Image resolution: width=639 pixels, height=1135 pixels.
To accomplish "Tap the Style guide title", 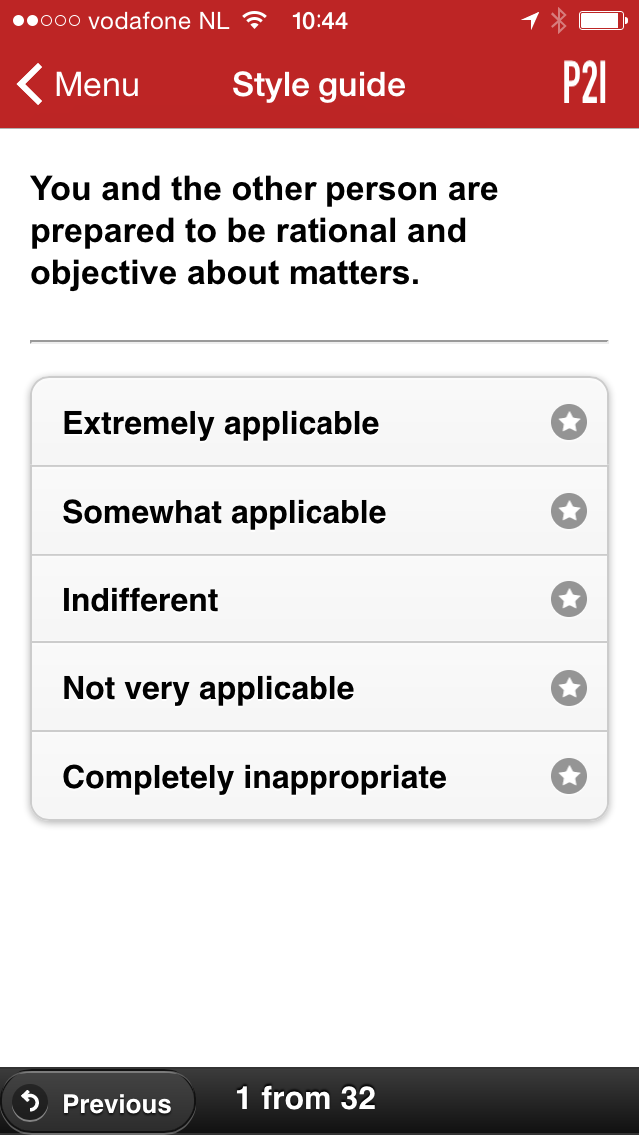I will 319,85.
